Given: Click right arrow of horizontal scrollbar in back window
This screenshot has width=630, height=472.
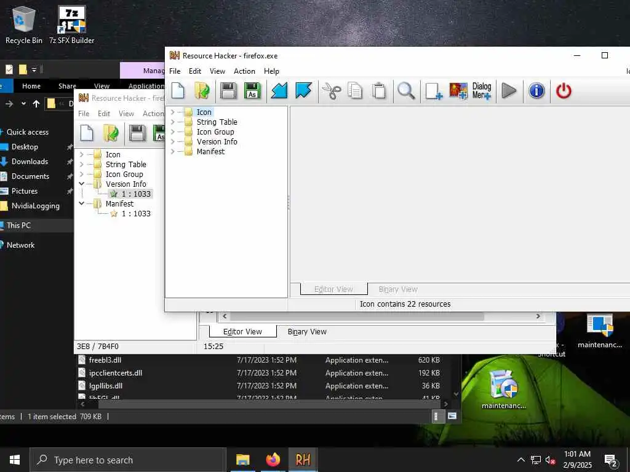Looking at the screenshot, I should 538,317.
